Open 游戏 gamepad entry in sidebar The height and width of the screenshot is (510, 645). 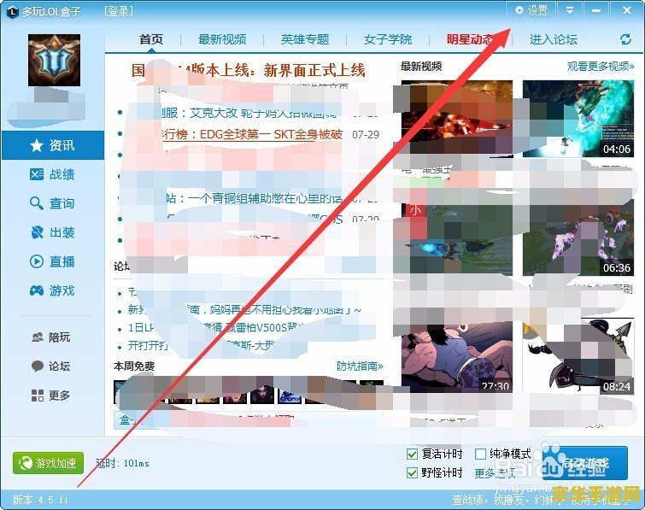coord(52,290)
